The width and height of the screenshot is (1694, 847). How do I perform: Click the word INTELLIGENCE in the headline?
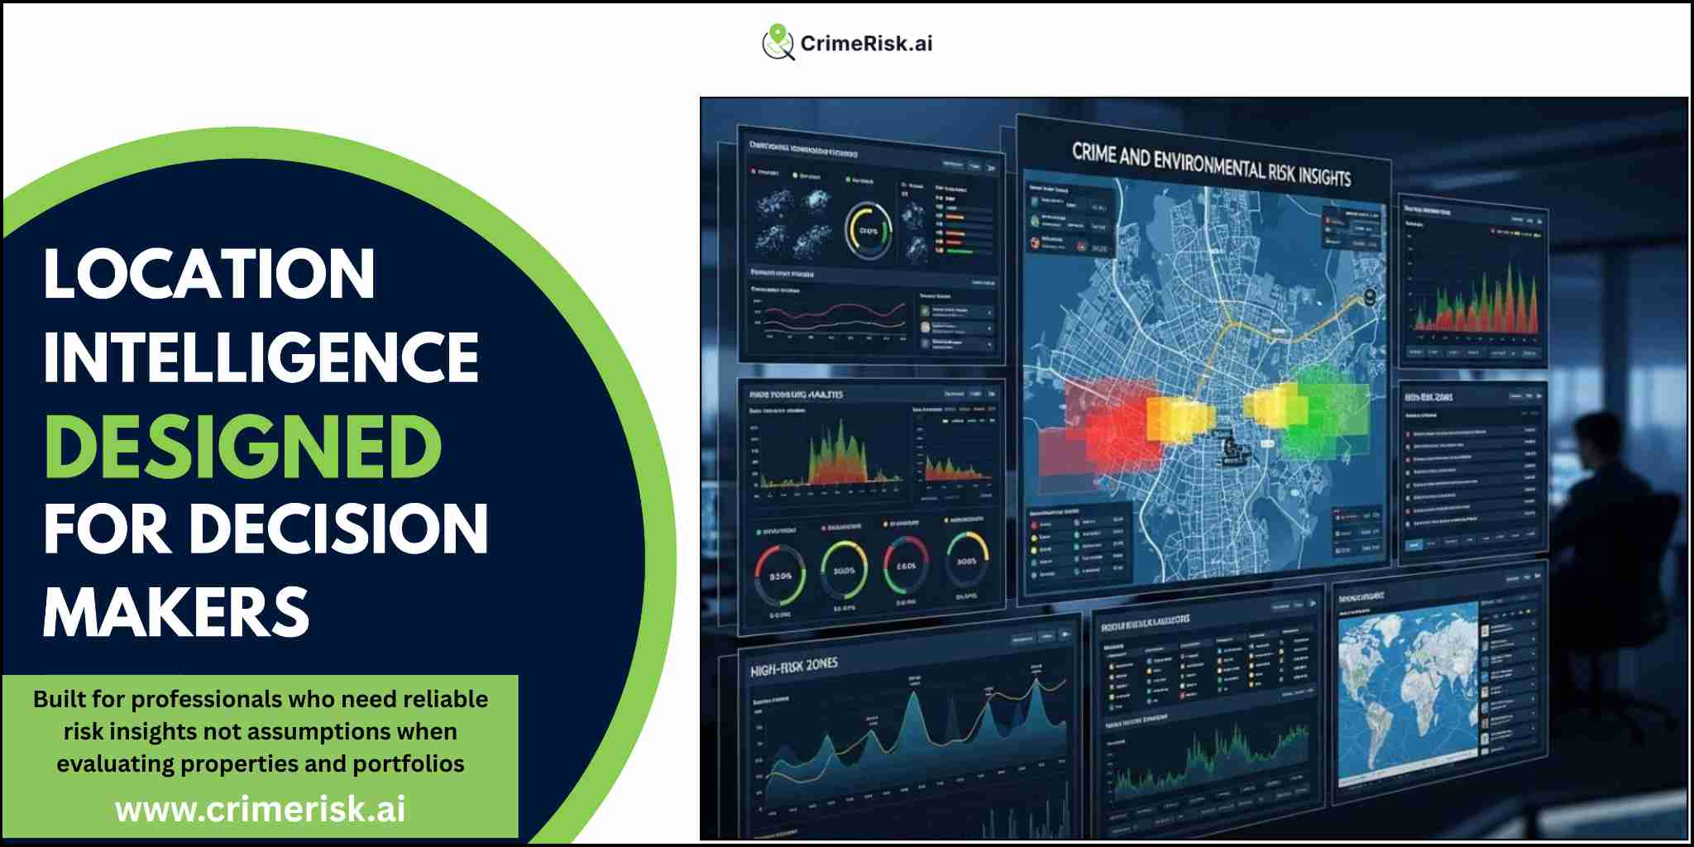pyautogui.click(x=261, y=357)
